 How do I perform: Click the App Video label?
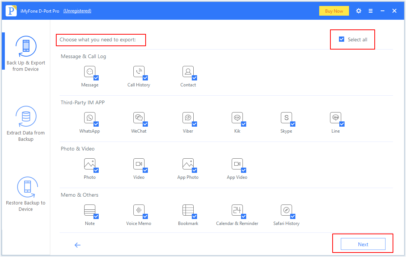[x=237, y=177]
